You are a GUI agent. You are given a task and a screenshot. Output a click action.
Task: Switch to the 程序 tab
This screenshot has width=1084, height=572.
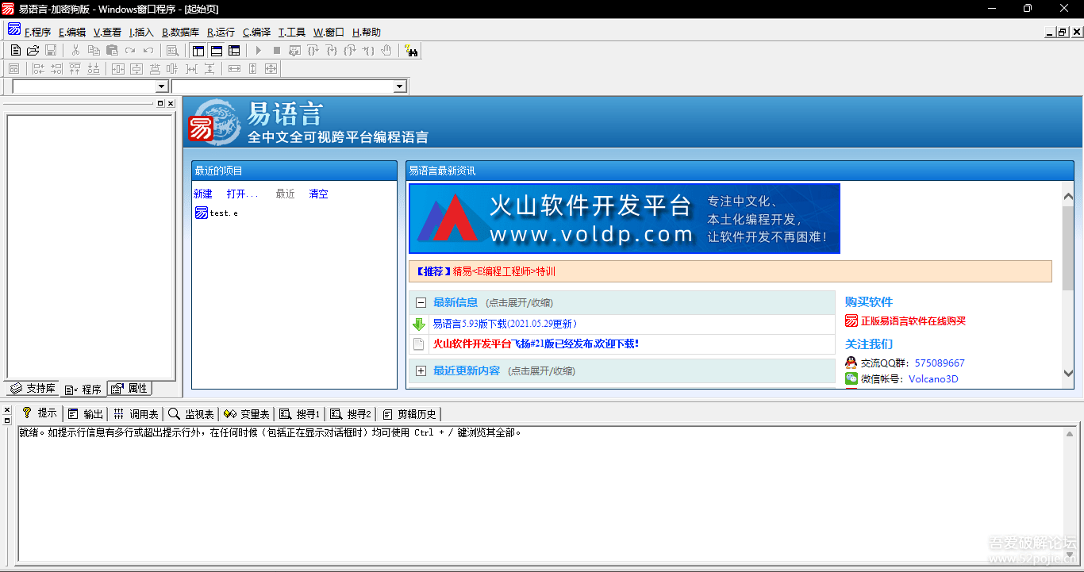tap(83, 389)
